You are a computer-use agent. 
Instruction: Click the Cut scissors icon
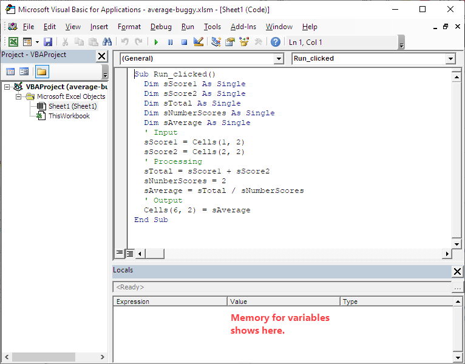(65, 42)
